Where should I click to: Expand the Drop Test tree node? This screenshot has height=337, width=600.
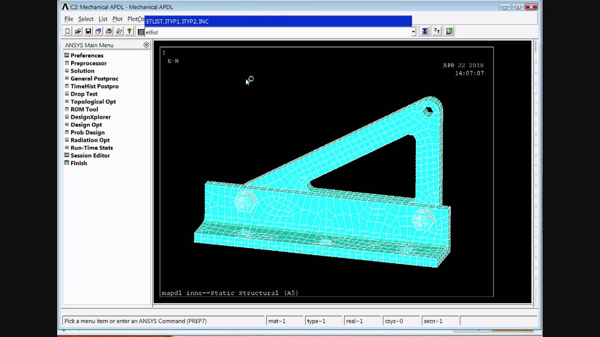(x=67, y=94)
